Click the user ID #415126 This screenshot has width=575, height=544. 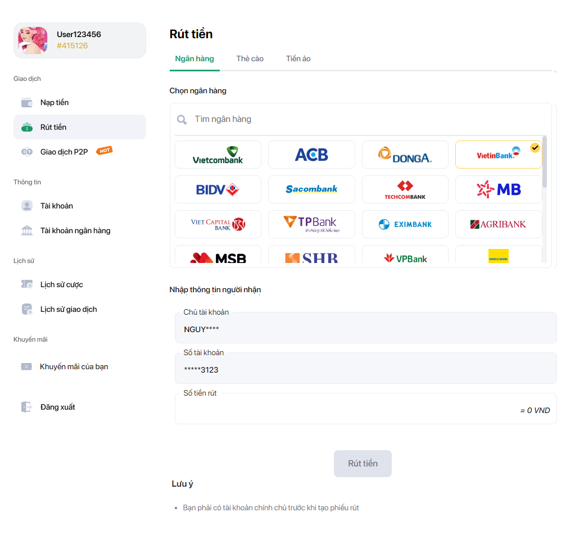73,46
